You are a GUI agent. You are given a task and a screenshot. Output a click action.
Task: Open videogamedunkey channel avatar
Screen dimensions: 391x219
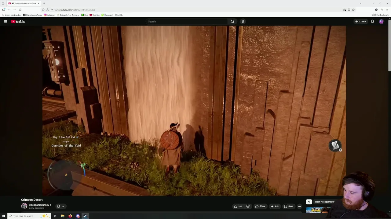tap(24, 206)
